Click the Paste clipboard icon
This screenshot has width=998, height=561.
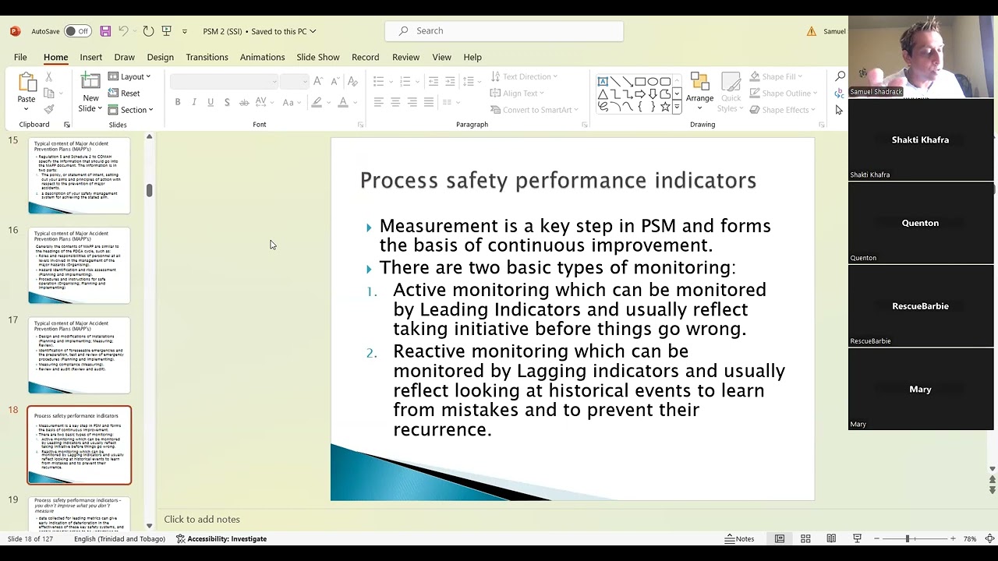tap(27, 83)
